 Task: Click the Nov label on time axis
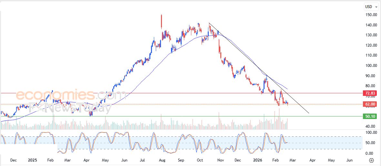click(x=220, y=160)
